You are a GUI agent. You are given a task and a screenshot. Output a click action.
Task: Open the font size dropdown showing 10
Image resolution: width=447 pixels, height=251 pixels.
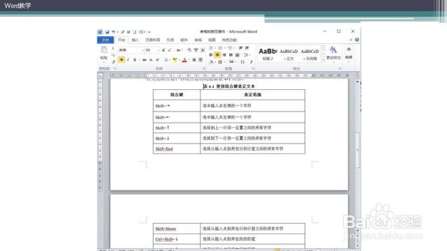pyautogui.click(x=159, y=50)
